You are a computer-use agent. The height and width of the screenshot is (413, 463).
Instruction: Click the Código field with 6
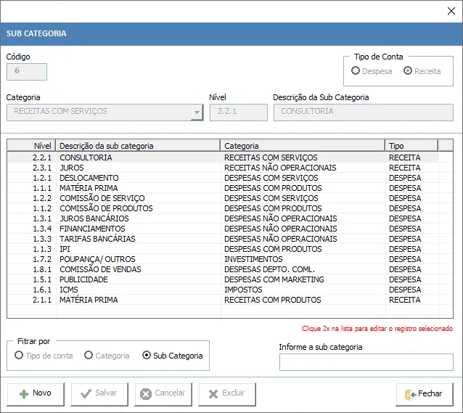[27, 71]
